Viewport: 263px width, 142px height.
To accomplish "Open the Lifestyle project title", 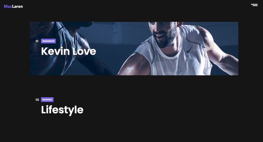I will pos(62,110).
